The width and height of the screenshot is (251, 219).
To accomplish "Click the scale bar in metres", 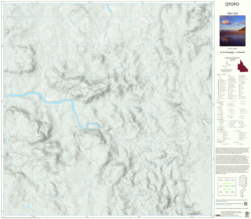I will [x=232, y=52].
